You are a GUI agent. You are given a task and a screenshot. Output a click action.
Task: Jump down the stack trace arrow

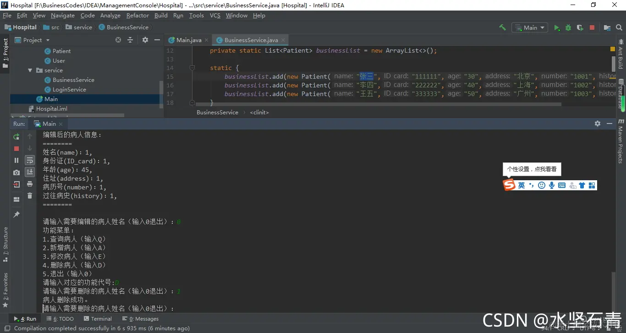tap(30, 148)
